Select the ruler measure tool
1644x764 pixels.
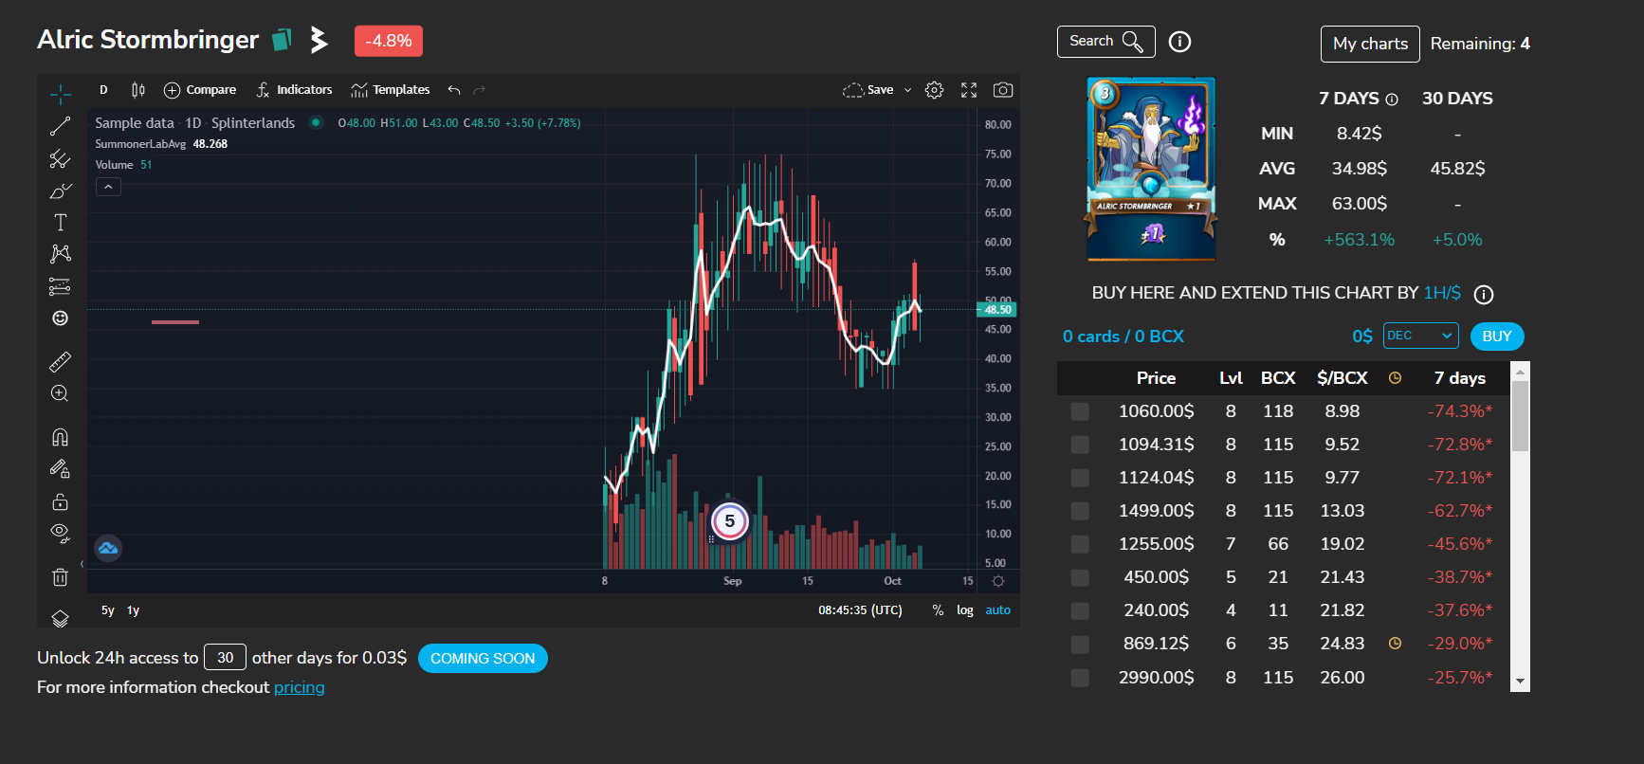[60, 362]
